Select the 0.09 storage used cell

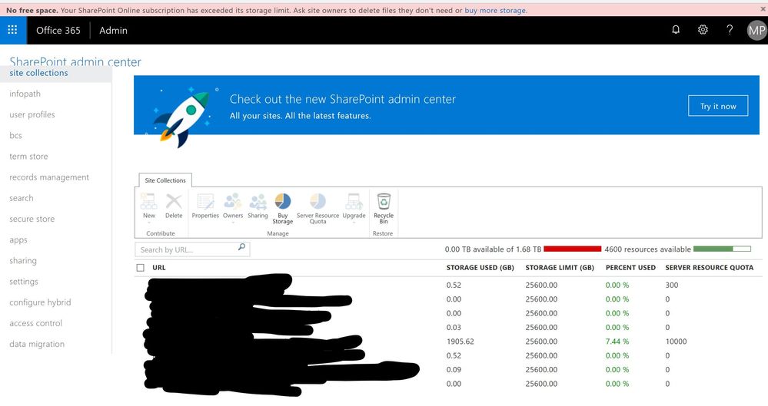click(454, 370)
